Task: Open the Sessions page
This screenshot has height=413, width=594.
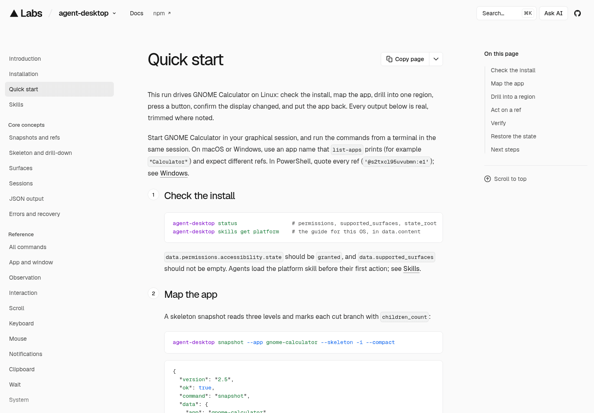Action: (x=59, y=183)
